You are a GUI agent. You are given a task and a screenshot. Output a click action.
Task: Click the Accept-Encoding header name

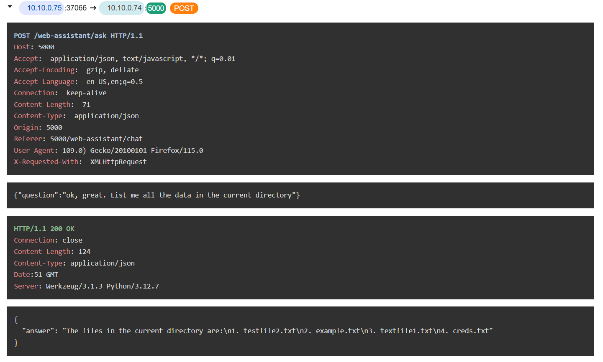pos(45,70)
